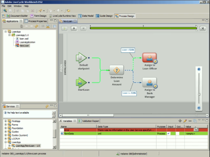210x157 pixels.
Task: Toggle the formData Input checkbox
Action: point(168,133)
